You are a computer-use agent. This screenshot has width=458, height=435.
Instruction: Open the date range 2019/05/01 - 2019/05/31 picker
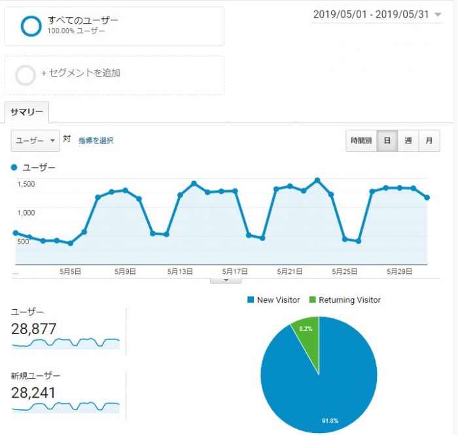378,14
